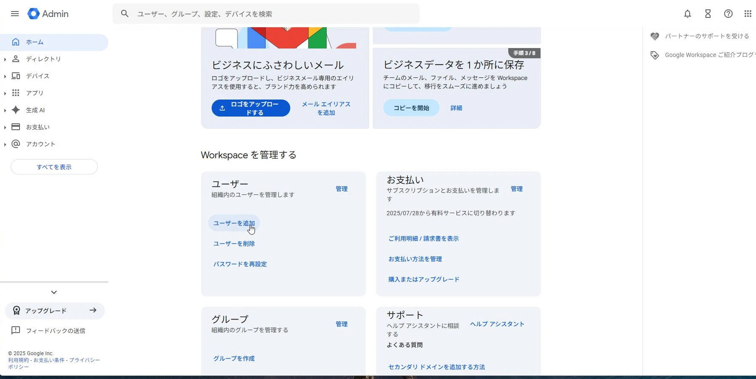The height and width of the screenshot is (379, 756).
Task: Open 詳細 link in business data card
Action: (456, 108)
